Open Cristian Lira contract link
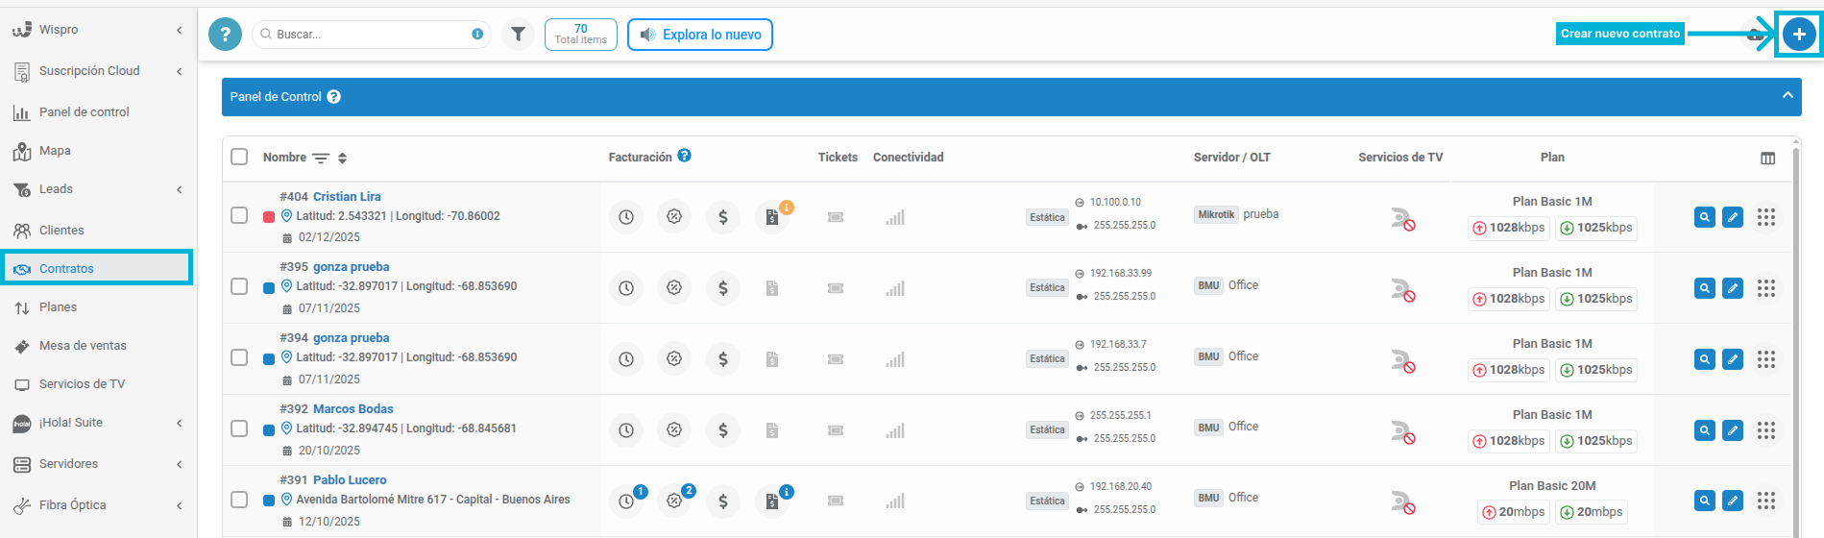1824x538 pixels. click(347, 197)
